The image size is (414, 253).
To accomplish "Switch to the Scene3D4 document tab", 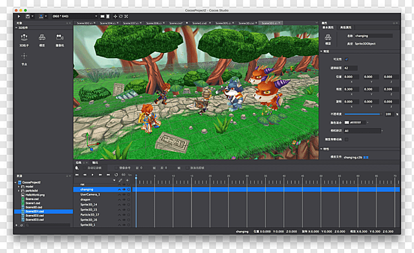I will click(108, 23).
